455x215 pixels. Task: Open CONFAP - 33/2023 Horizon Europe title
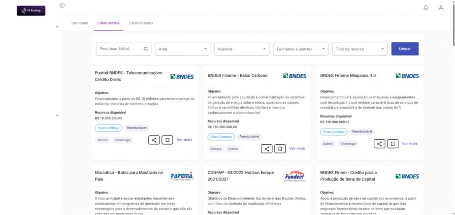click(241, 176)
